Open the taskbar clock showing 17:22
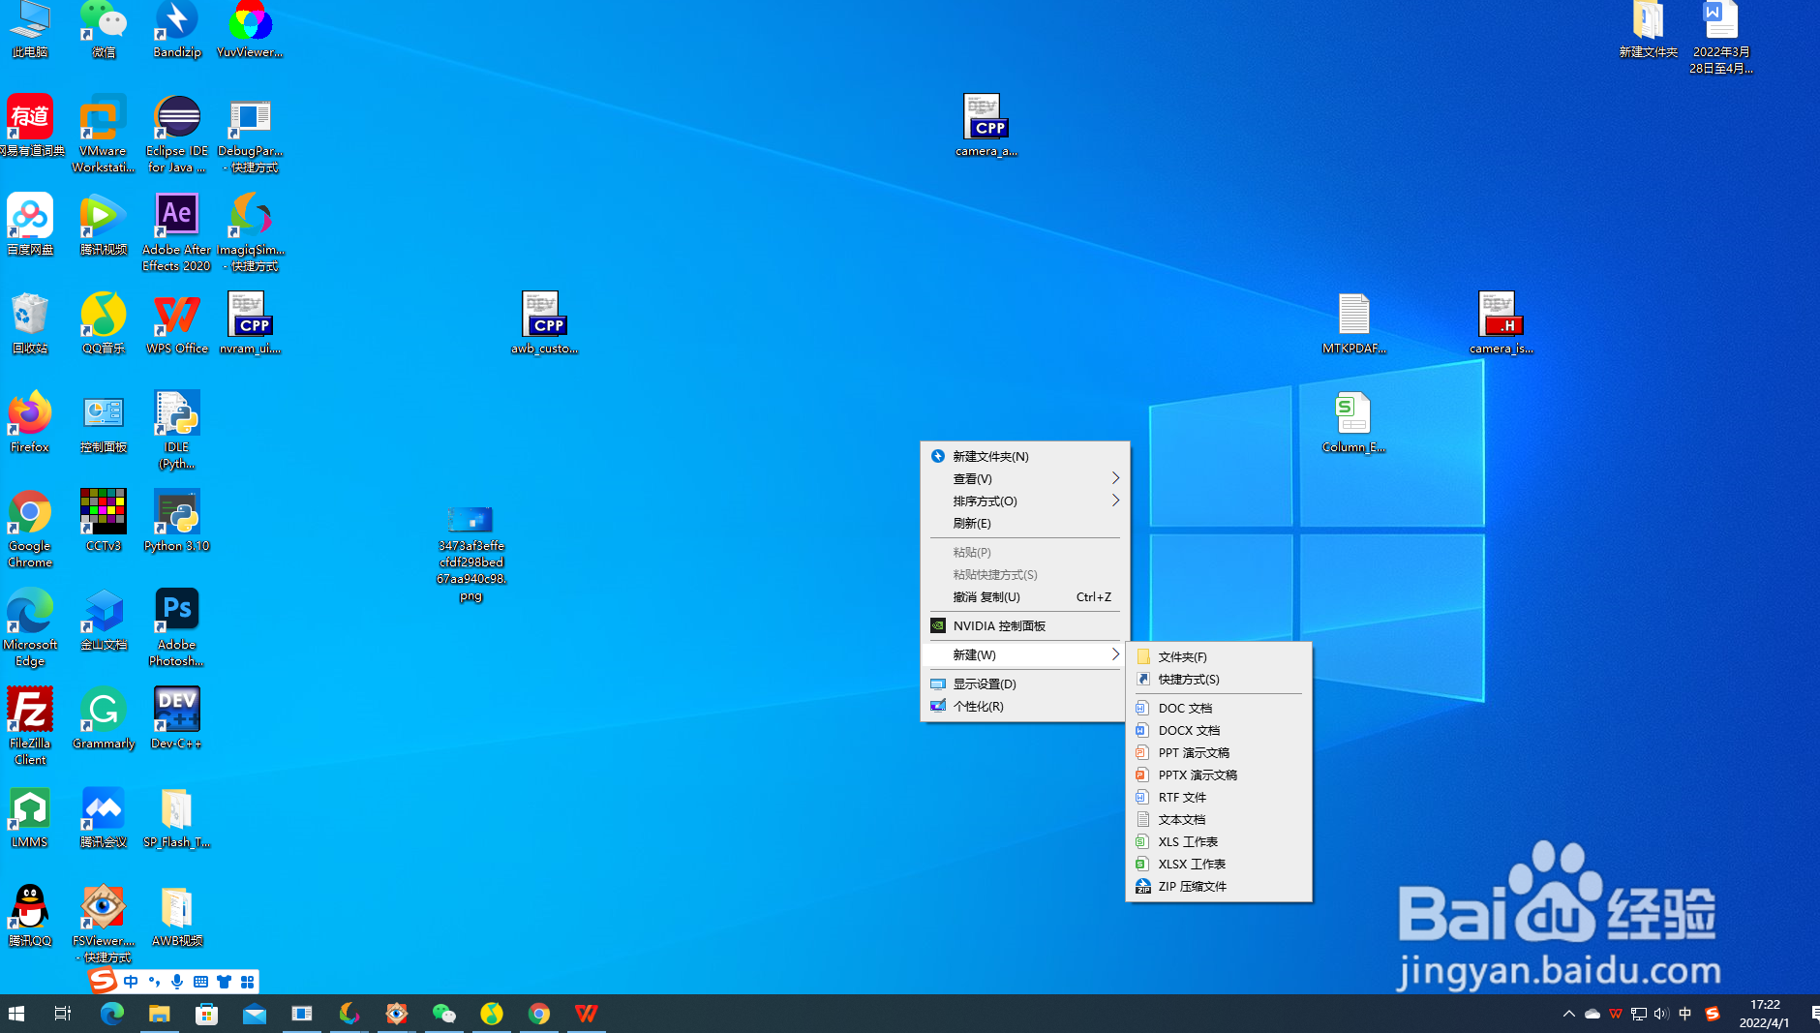The image size is (1820, 1033). click(x=1765, y=1014)
